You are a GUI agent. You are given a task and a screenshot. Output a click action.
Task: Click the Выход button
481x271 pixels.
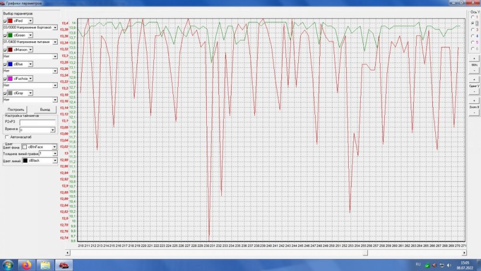click(45, 110)
